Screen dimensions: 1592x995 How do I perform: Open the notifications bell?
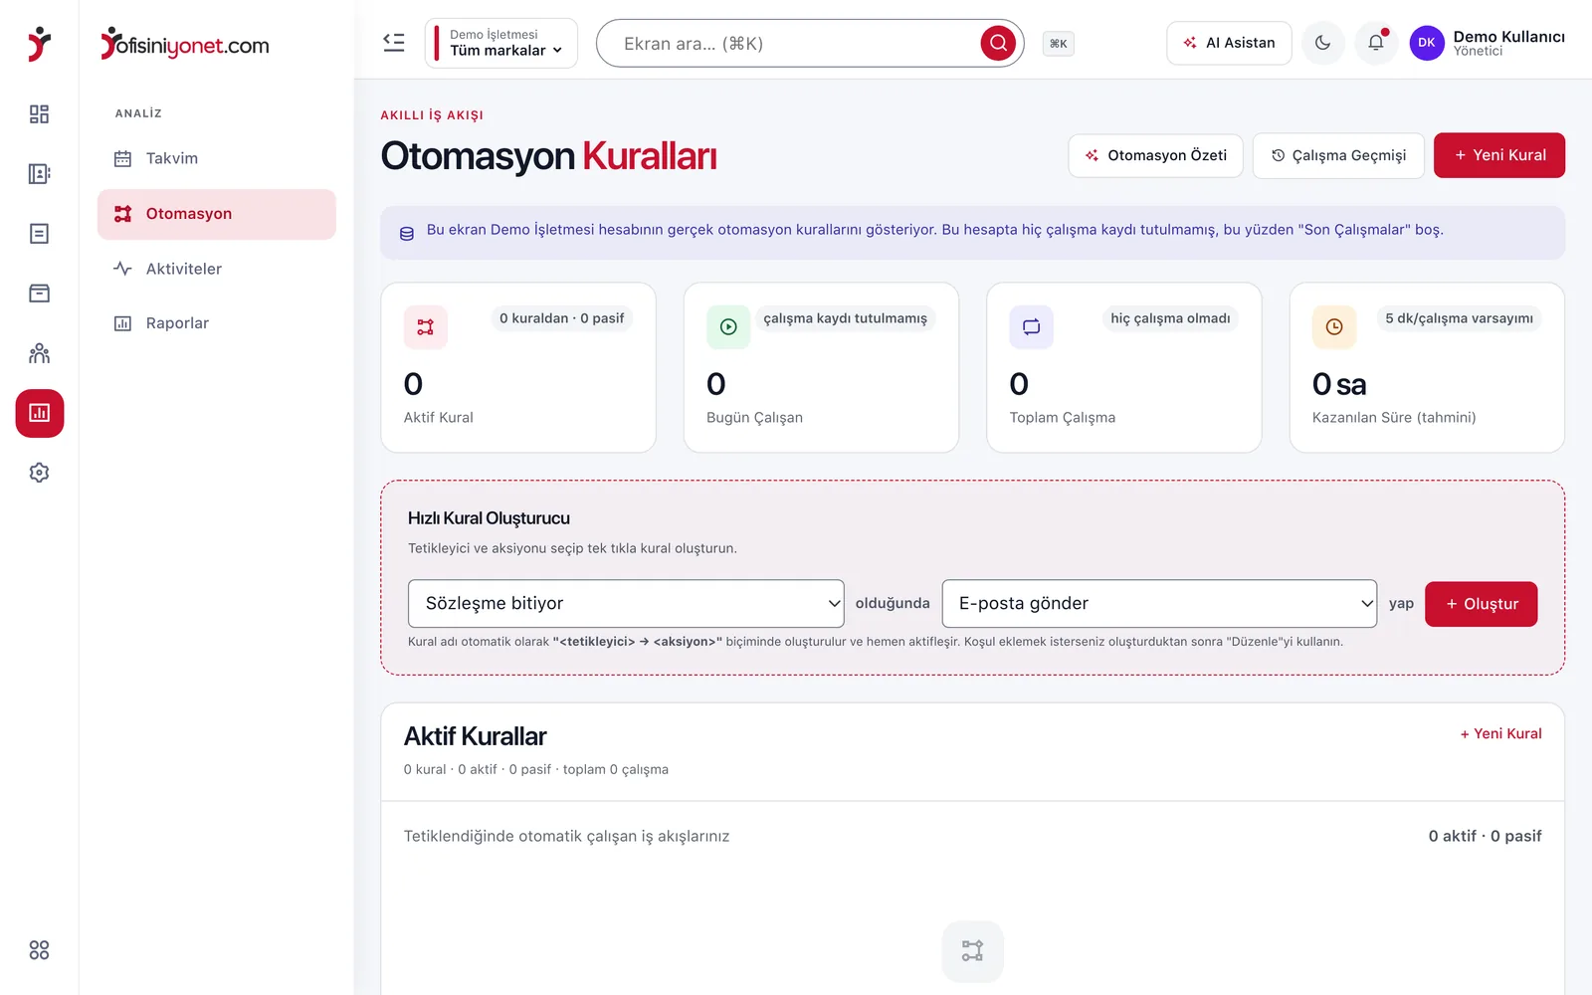[x=1376, y=43]
